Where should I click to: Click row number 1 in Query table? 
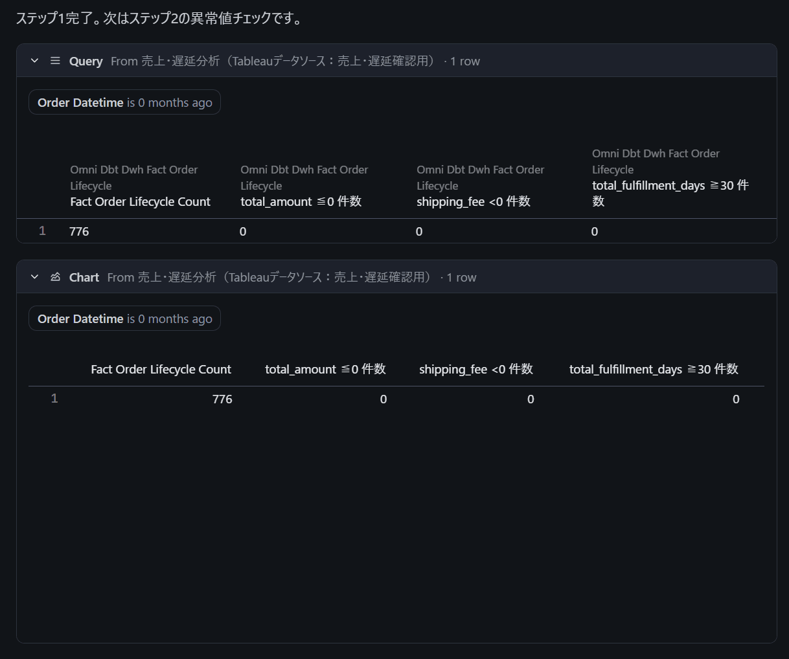click(42, 231)
